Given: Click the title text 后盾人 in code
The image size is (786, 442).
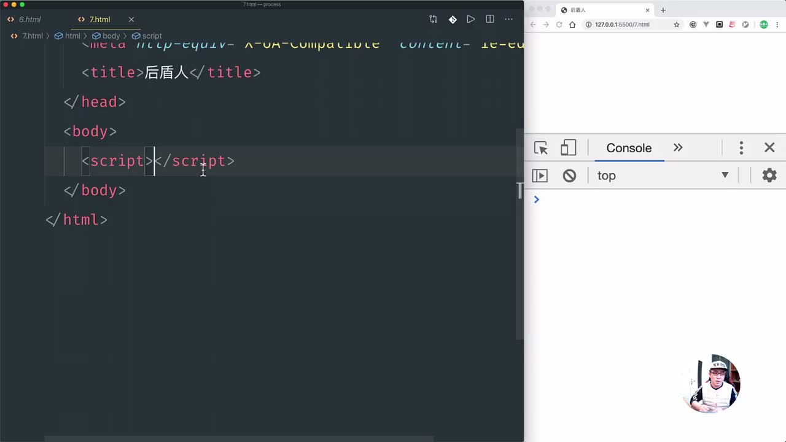Looking at the screenshot, I should tap(166, 72).
